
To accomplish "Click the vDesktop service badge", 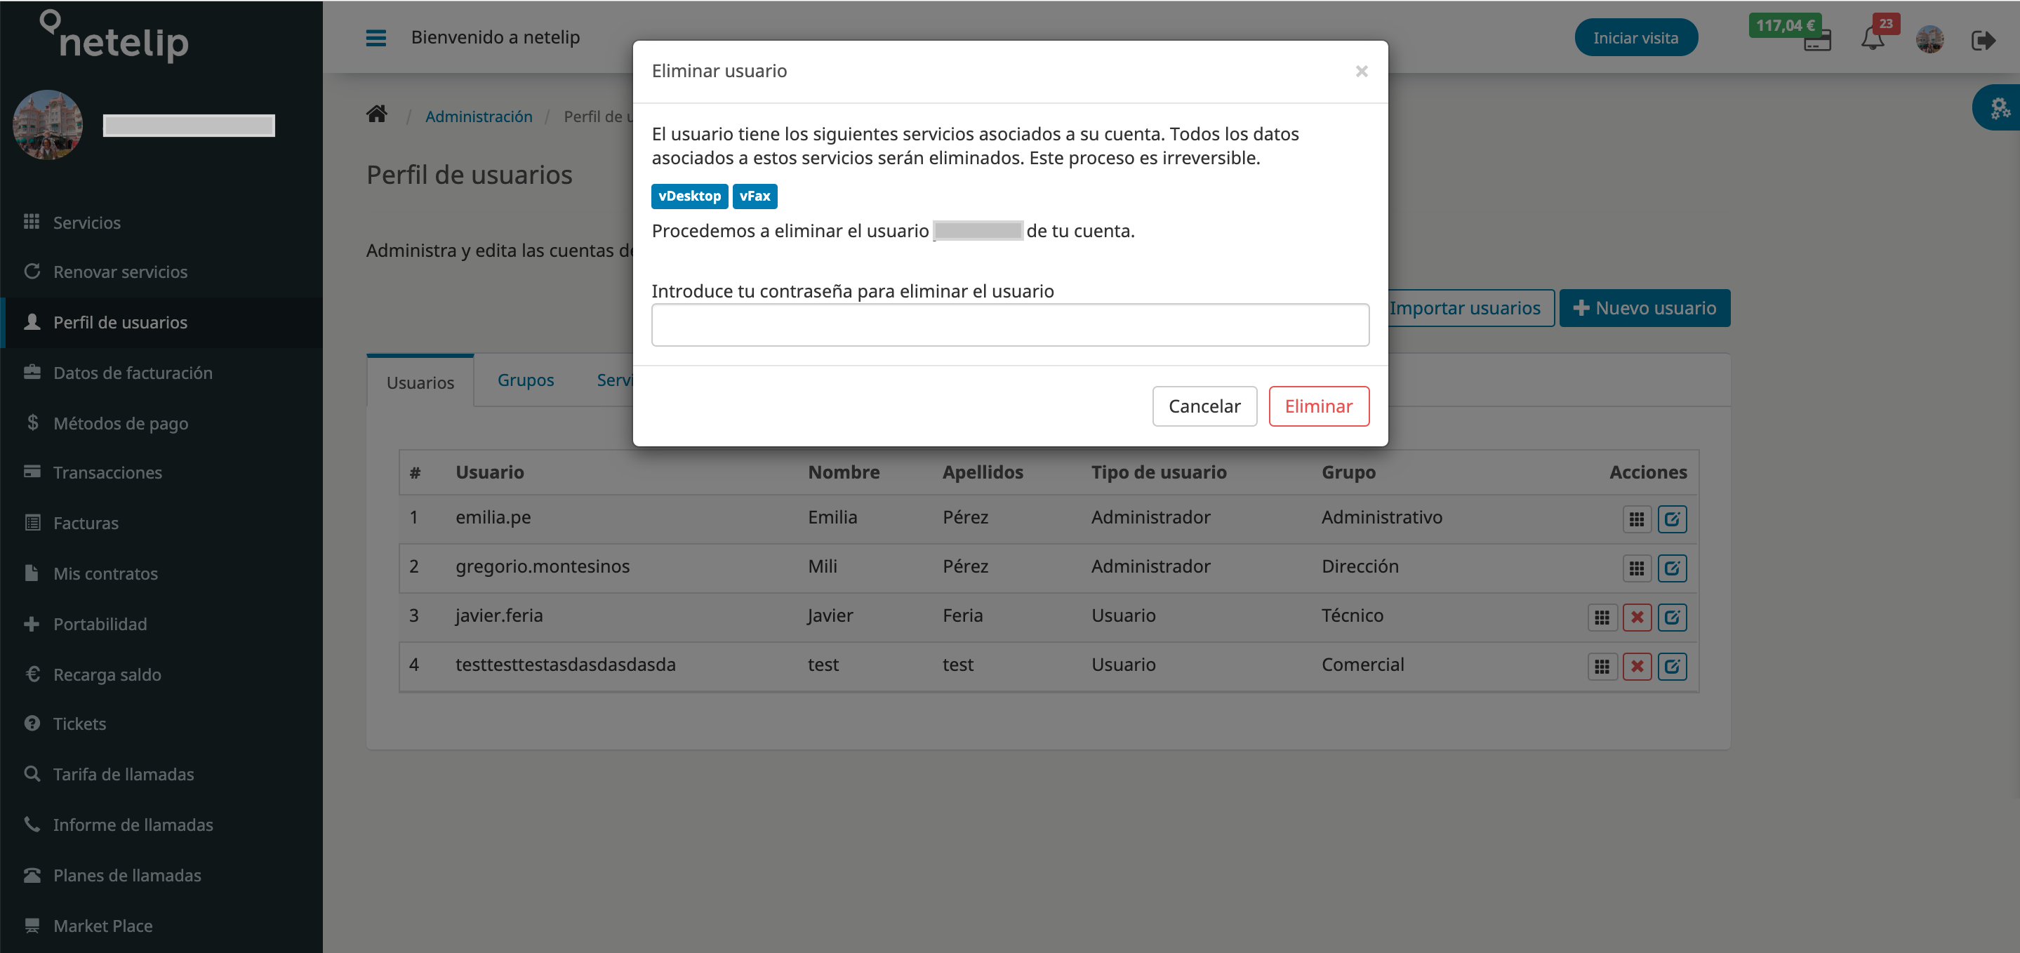I will tap(689, 196).
